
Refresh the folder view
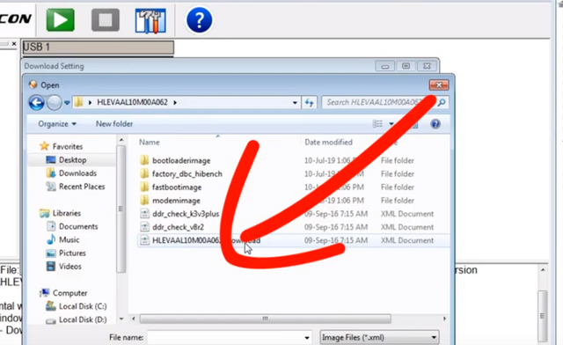(309, 103)
